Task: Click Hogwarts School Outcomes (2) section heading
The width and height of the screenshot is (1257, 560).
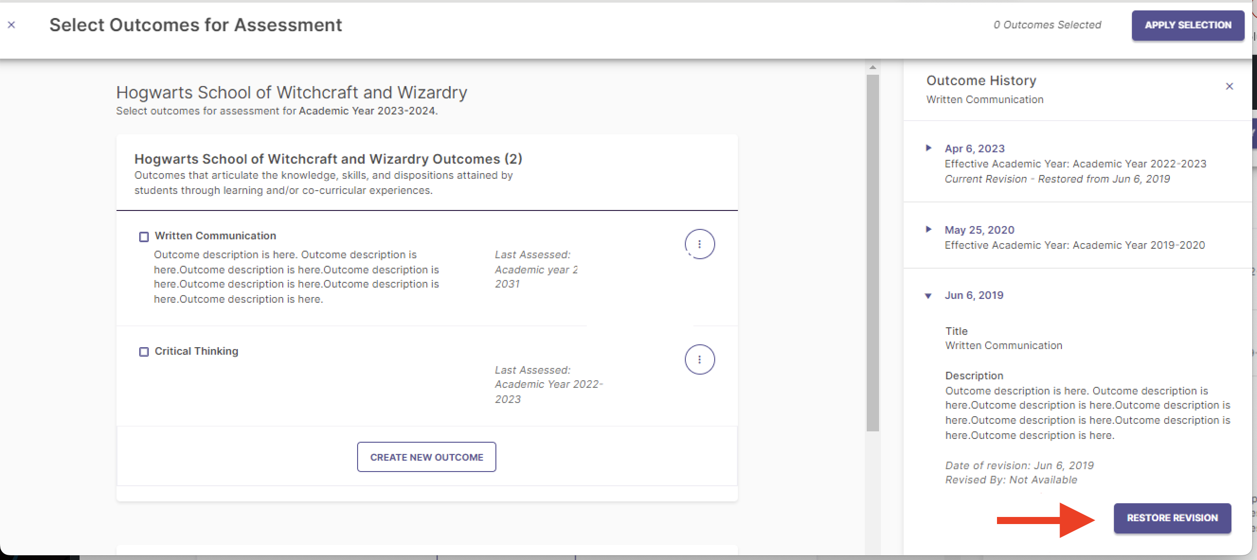Action: (328, 159)
